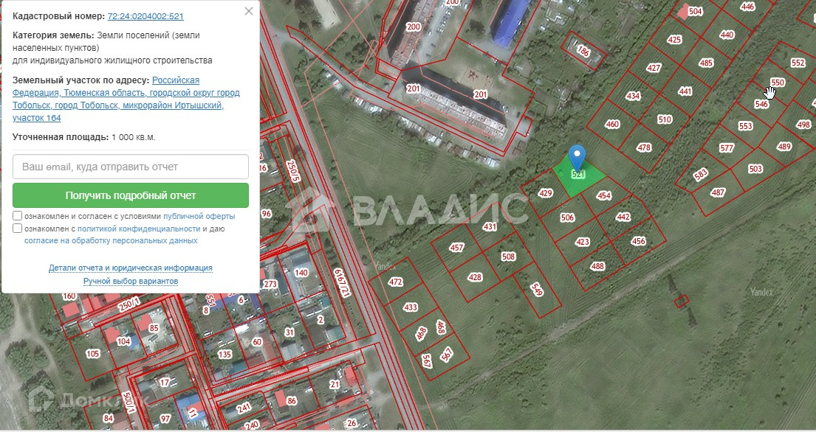
Task: Select parcel 431 on the map
Action: (x=490, y=226)
